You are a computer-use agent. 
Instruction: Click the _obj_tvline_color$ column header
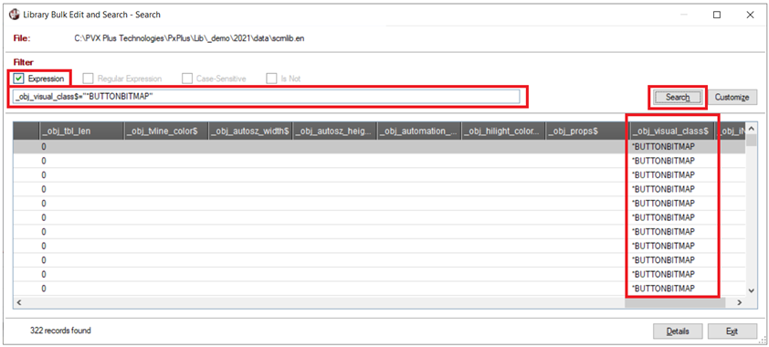[166, 131]
